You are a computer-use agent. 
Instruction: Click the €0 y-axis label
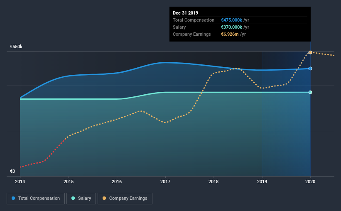point(12,172)
